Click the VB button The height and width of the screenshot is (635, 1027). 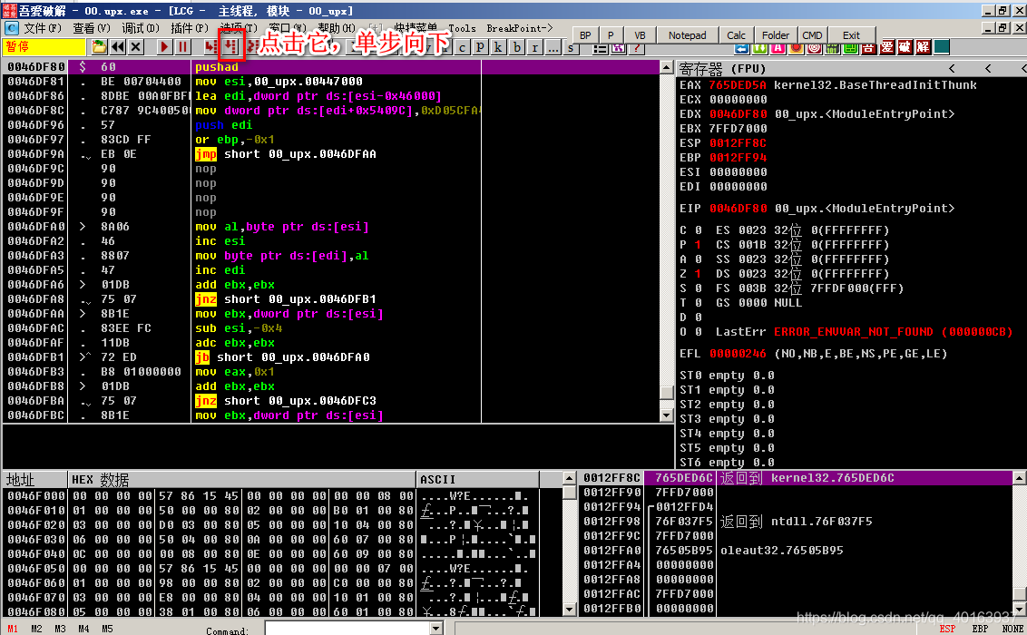pyautogui.click(x=640, y=35)
